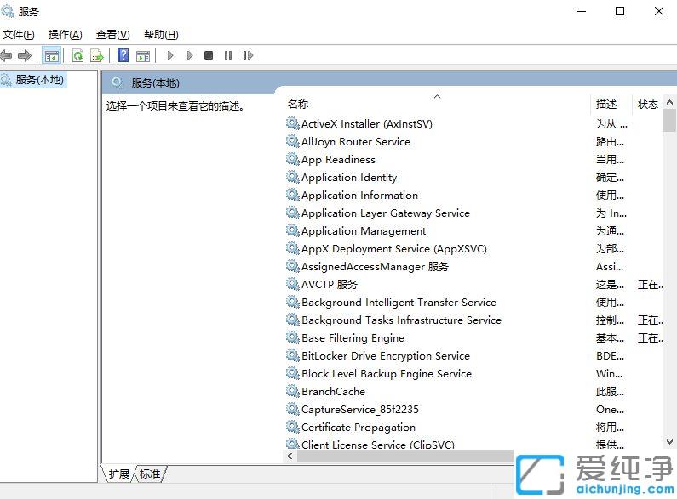Switch to the 标准 tab
Image resolution: width=677 pixels, height=499 pixels.
click(150, 473)
